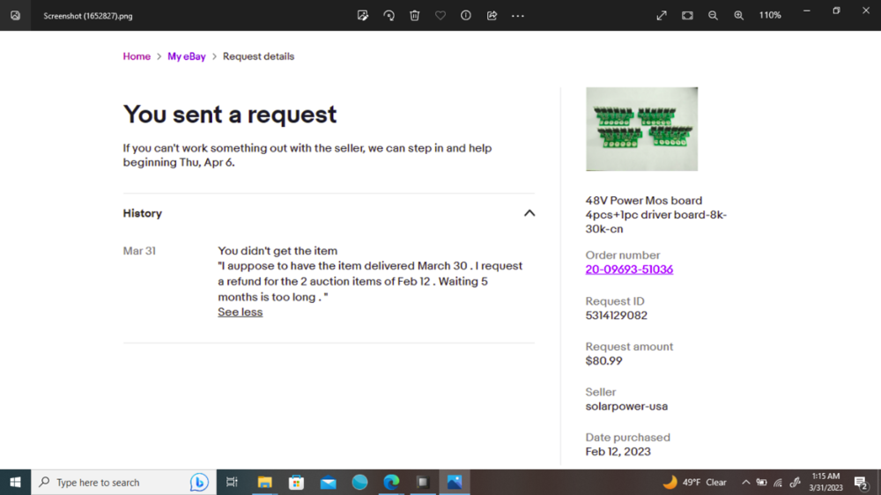Open the See more ellipsis menu

coord(518,16)
